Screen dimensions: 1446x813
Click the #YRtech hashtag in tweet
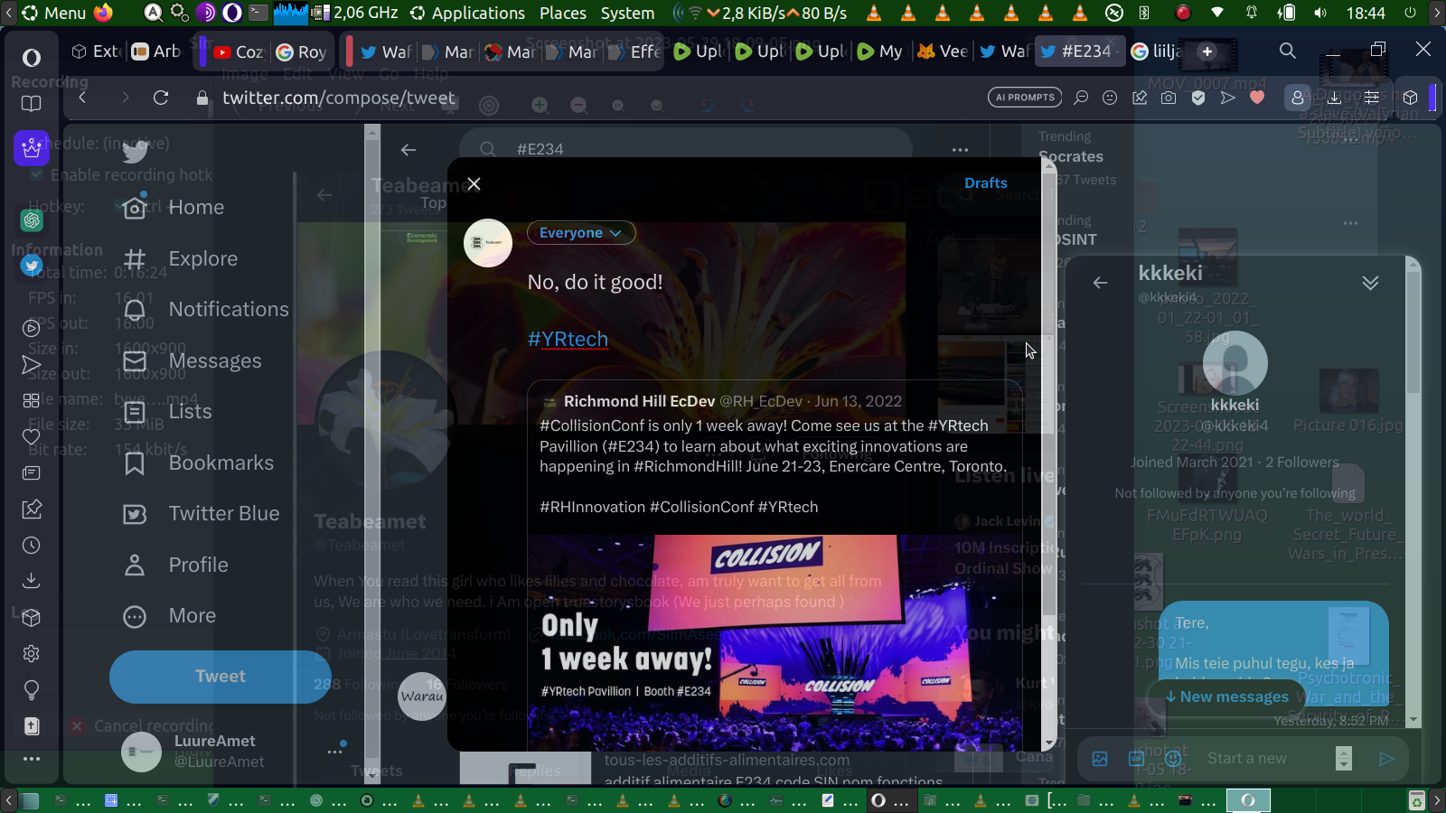568,340
